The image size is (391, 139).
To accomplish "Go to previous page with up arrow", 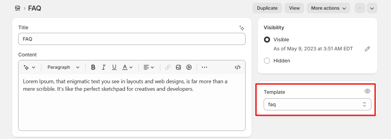I will coord(360,8).
